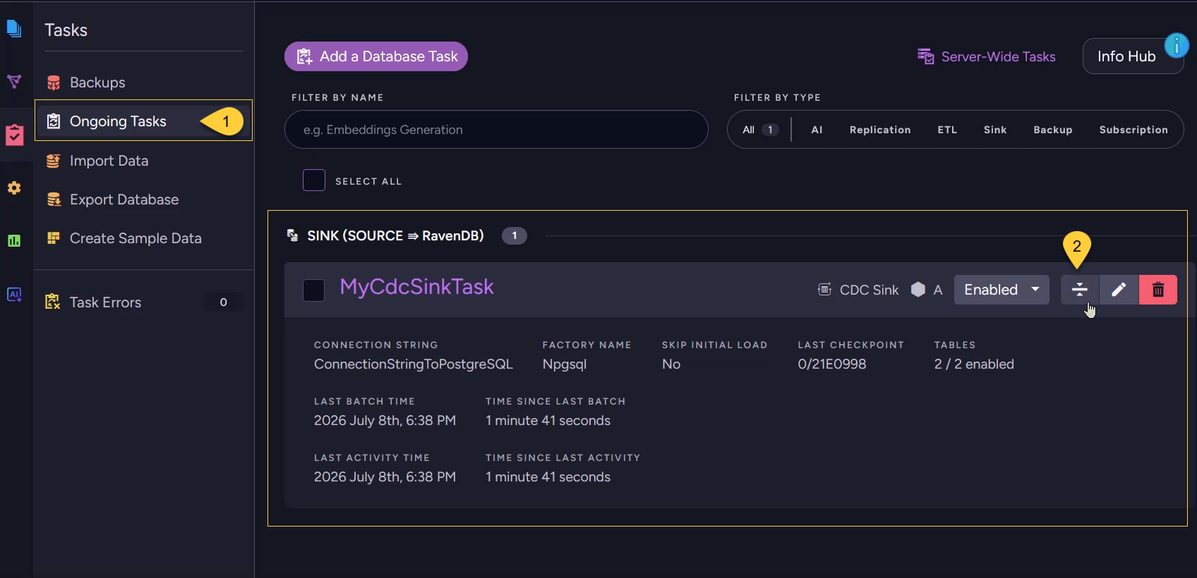Open Indexes section icon in sidebar
This screenshot has width=1197, height=578.
(14, 82)
